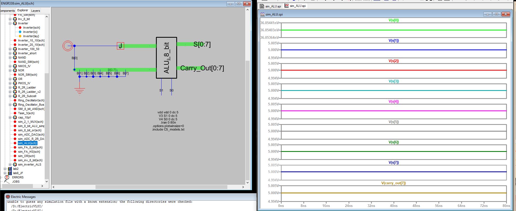
Task: Select the ALU_8_bit block symbol
Action: [x=166, y=58]
